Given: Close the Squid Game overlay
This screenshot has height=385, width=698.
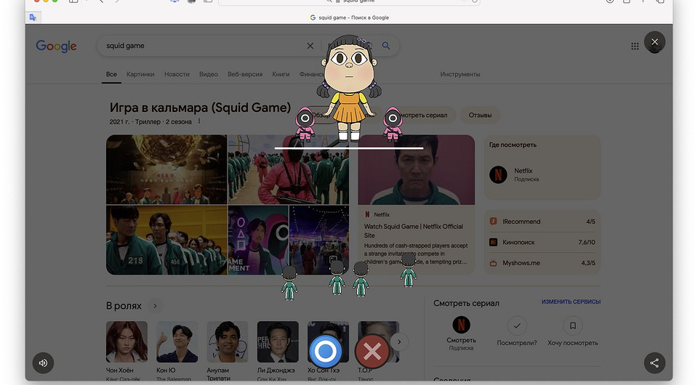Looking at the screenshot, I should coord(654,42).
